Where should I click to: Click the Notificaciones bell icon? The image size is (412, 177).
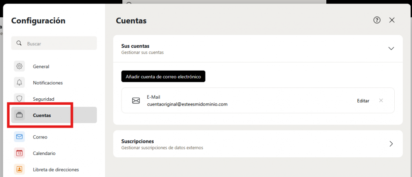19,83
